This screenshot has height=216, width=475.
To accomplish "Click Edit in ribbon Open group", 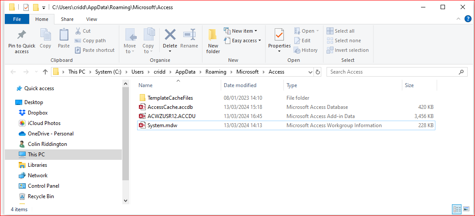I will [x=302, y=40].
